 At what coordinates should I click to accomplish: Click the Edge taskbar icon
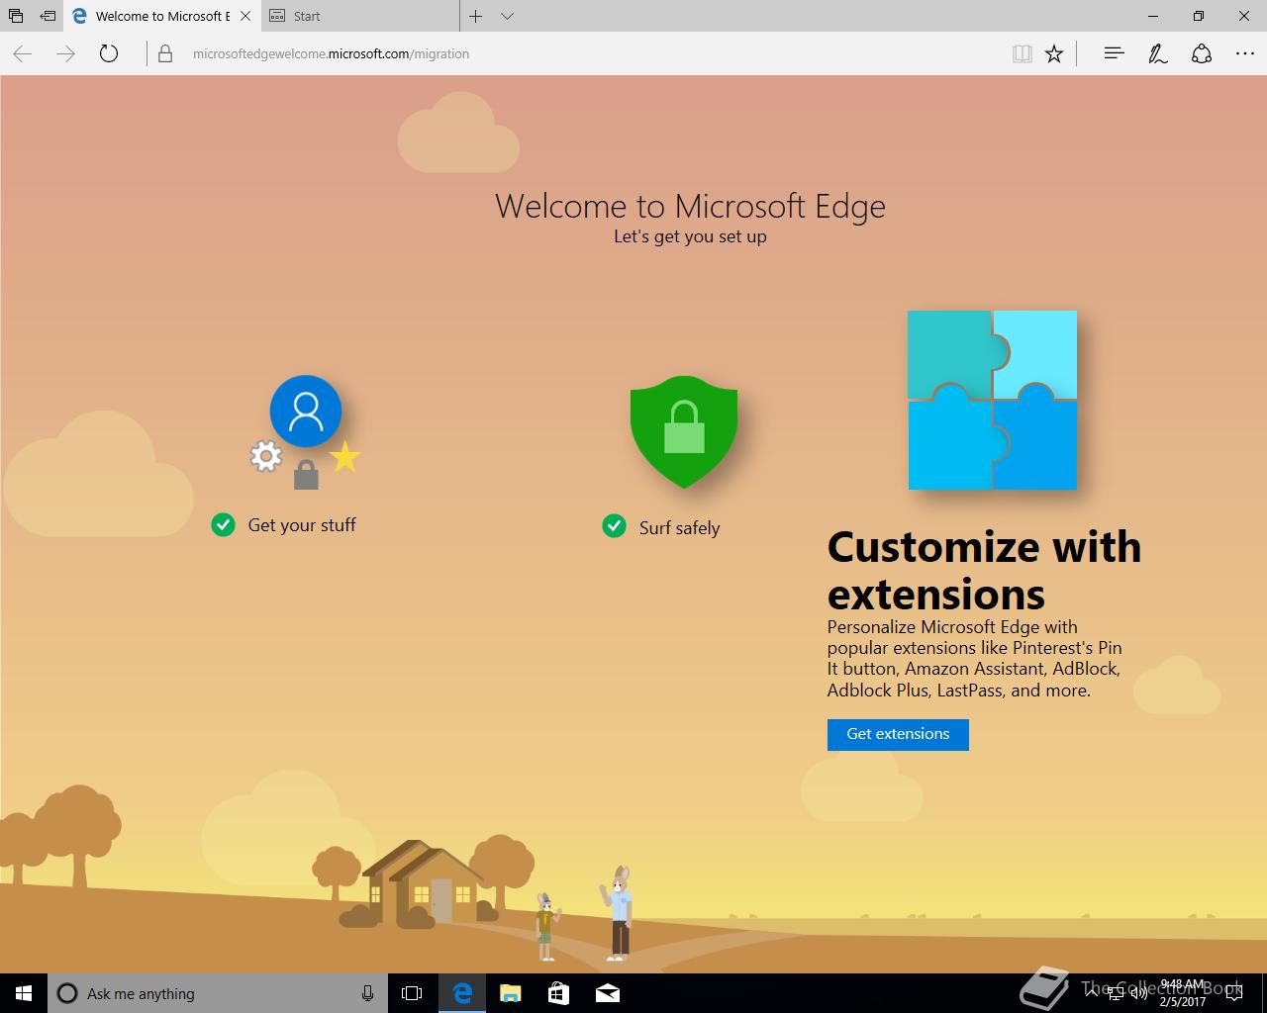(461, 993)
